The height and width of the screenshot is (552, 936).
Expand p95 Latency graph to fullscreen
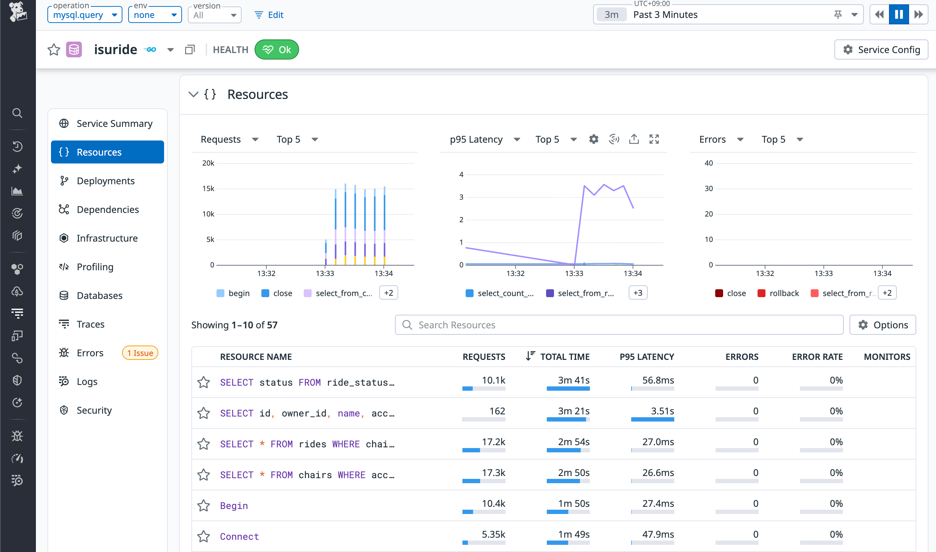(654, 139)
